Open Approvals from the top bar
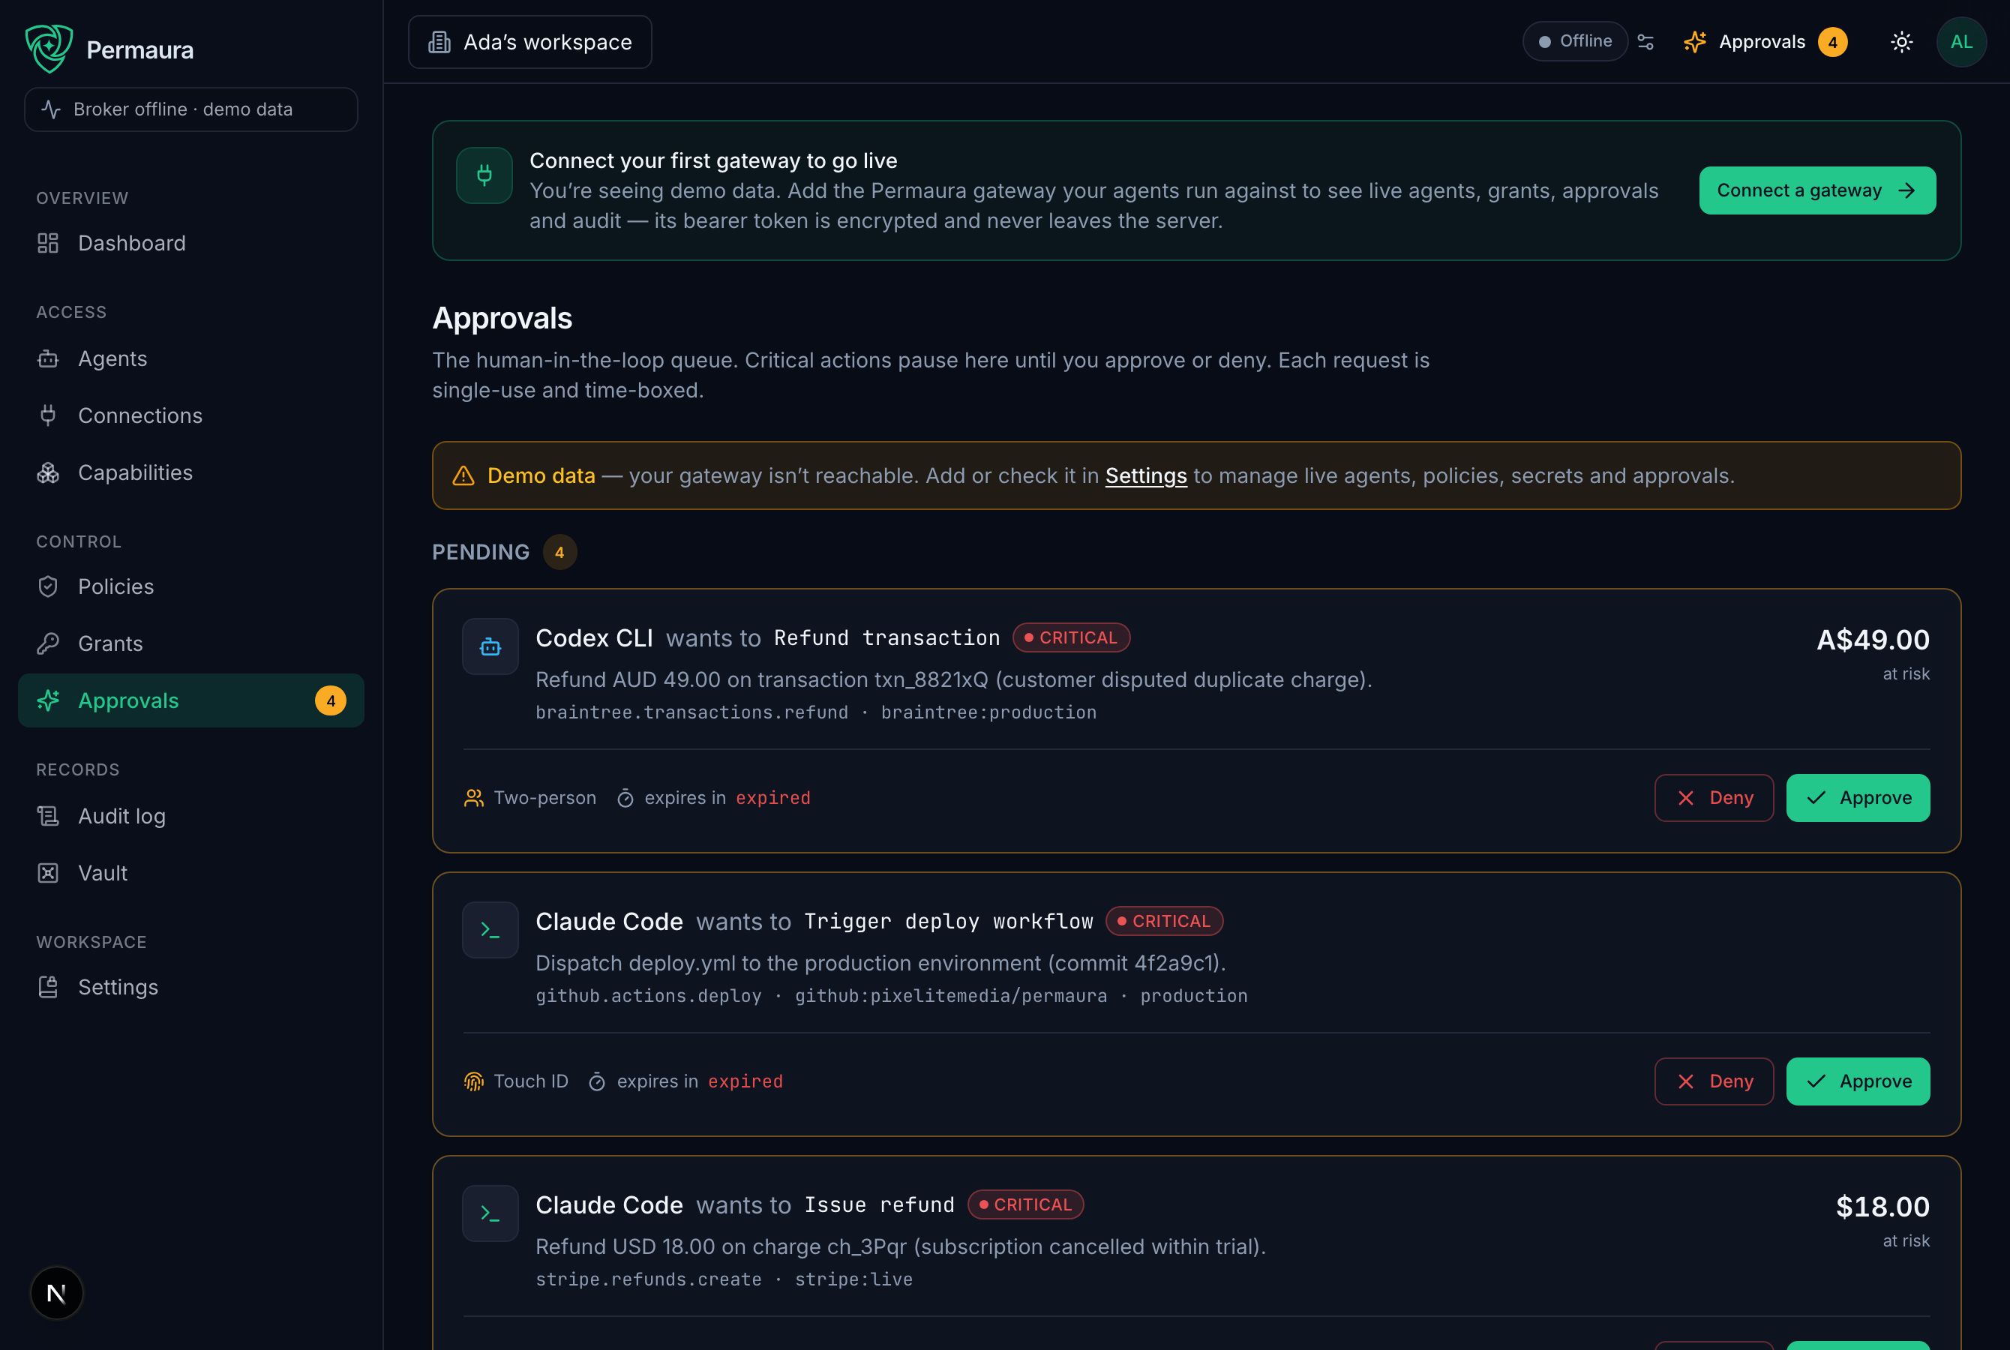Viewport: 2010px width, 1350px height. pos(1765,42)
